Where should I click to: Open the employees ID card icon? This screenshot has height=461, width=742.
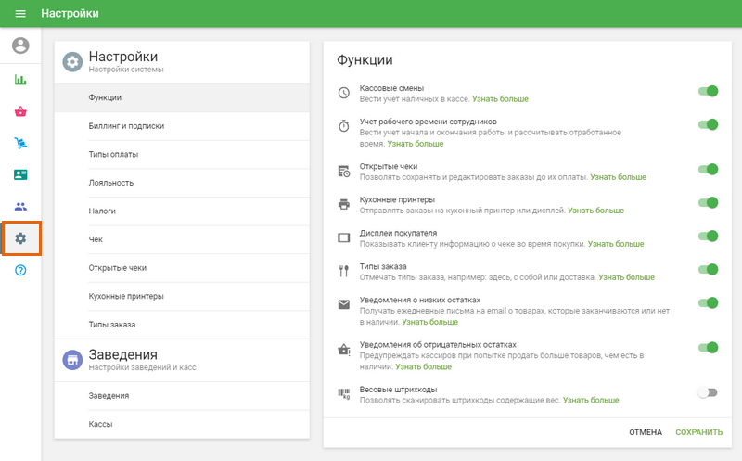pyautogui.click(x=20, y=174)
